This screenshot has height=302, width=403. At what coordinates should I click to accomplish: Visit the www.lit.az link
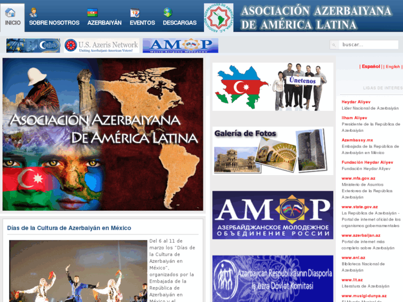[x=352, y=280]
